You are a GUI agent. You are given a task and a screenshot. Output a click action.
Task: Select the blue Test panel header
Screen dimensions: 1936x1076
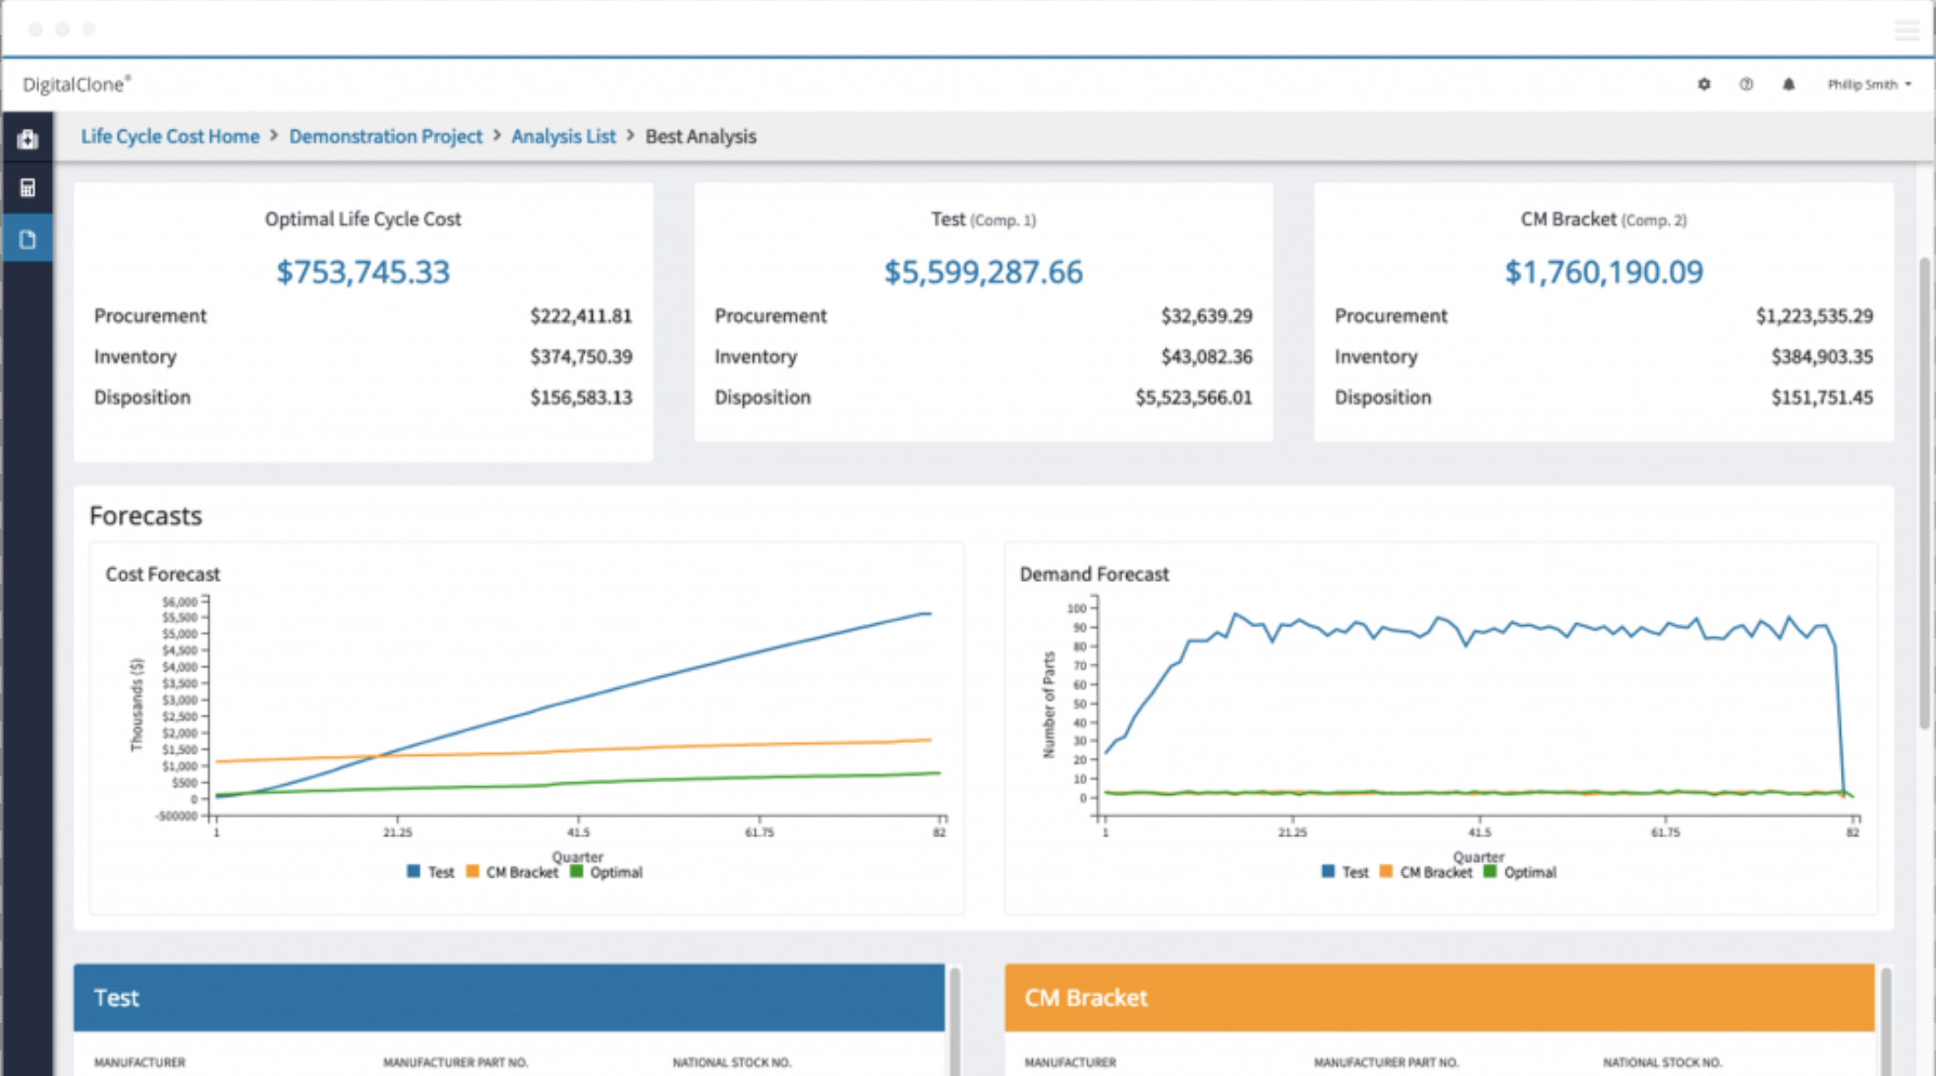509,997
